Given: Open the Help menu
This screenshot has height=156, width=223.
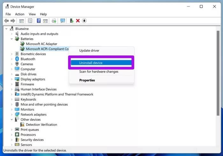Looking at the screenshot, I should pyautogui.click(x=43, y=14).
